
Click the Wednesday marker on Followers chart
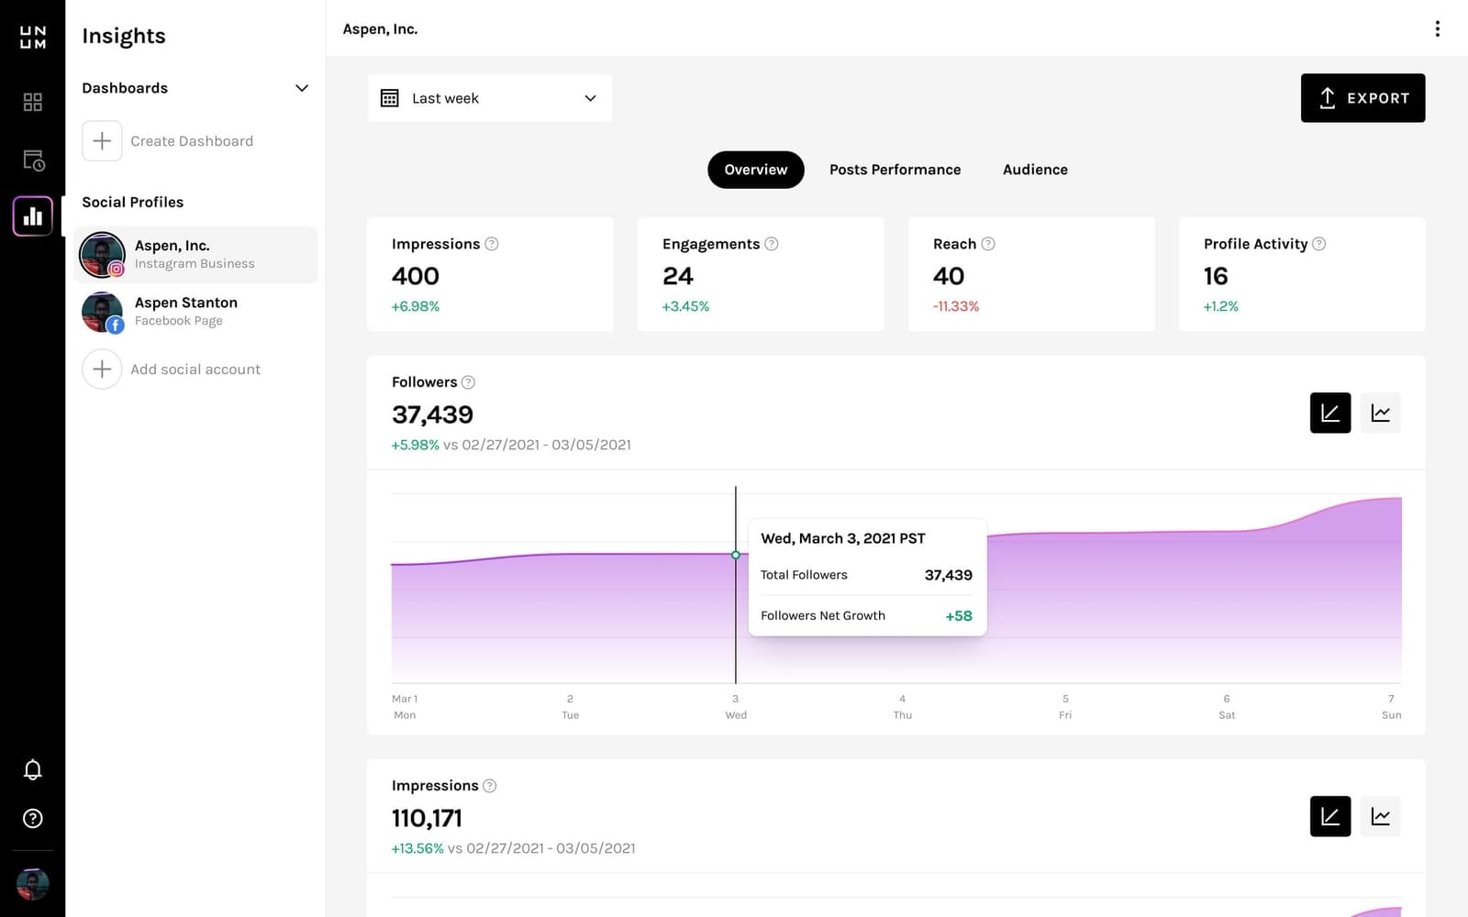coord(735,555)
